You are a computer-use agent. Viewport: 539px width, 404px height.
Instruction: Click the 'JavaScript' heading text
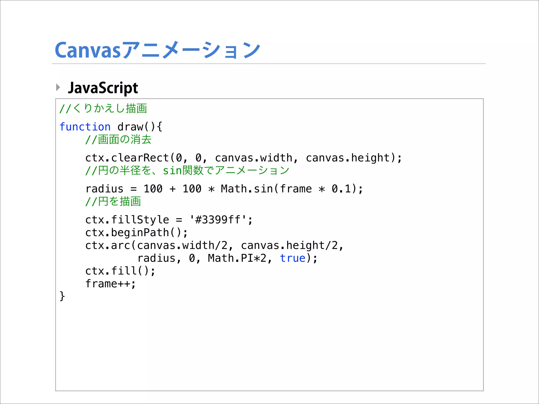point(103,88)
